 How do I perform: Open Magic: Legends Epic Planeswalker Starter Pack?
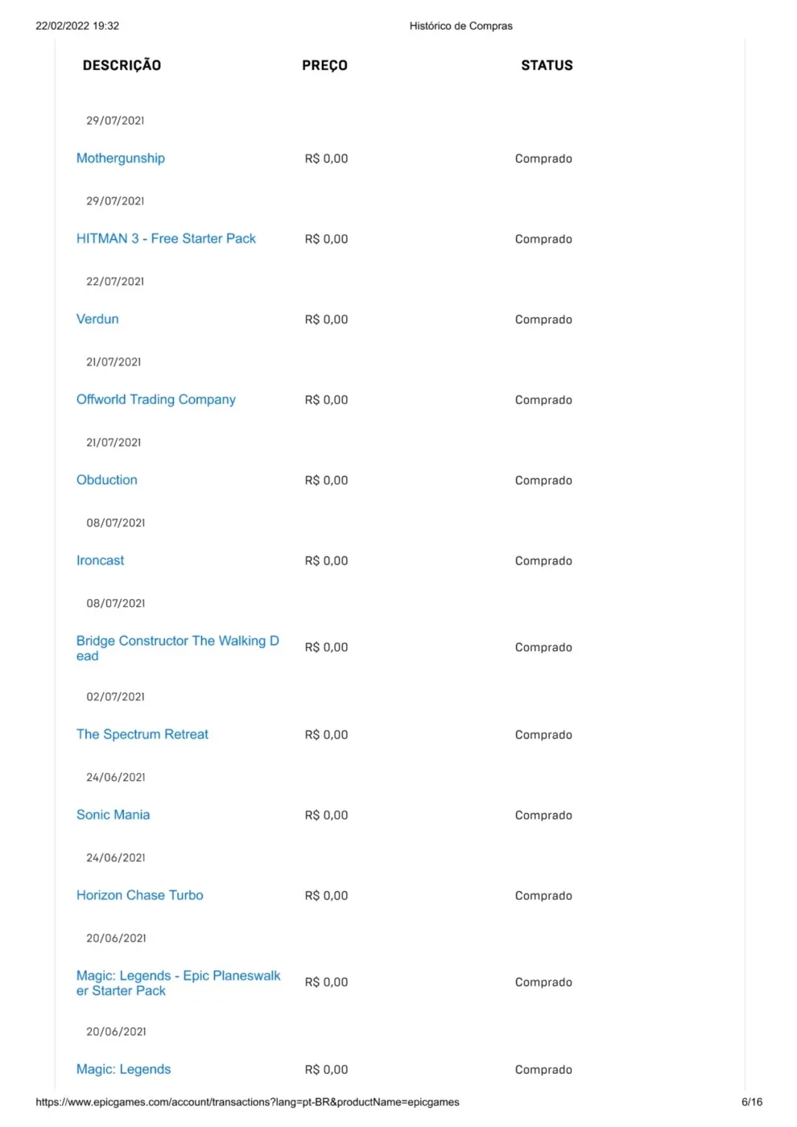(179, 983)
